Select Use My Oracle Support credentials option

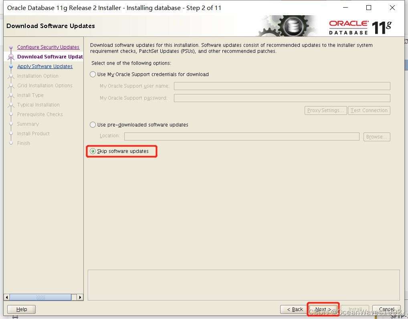(93, 74)
